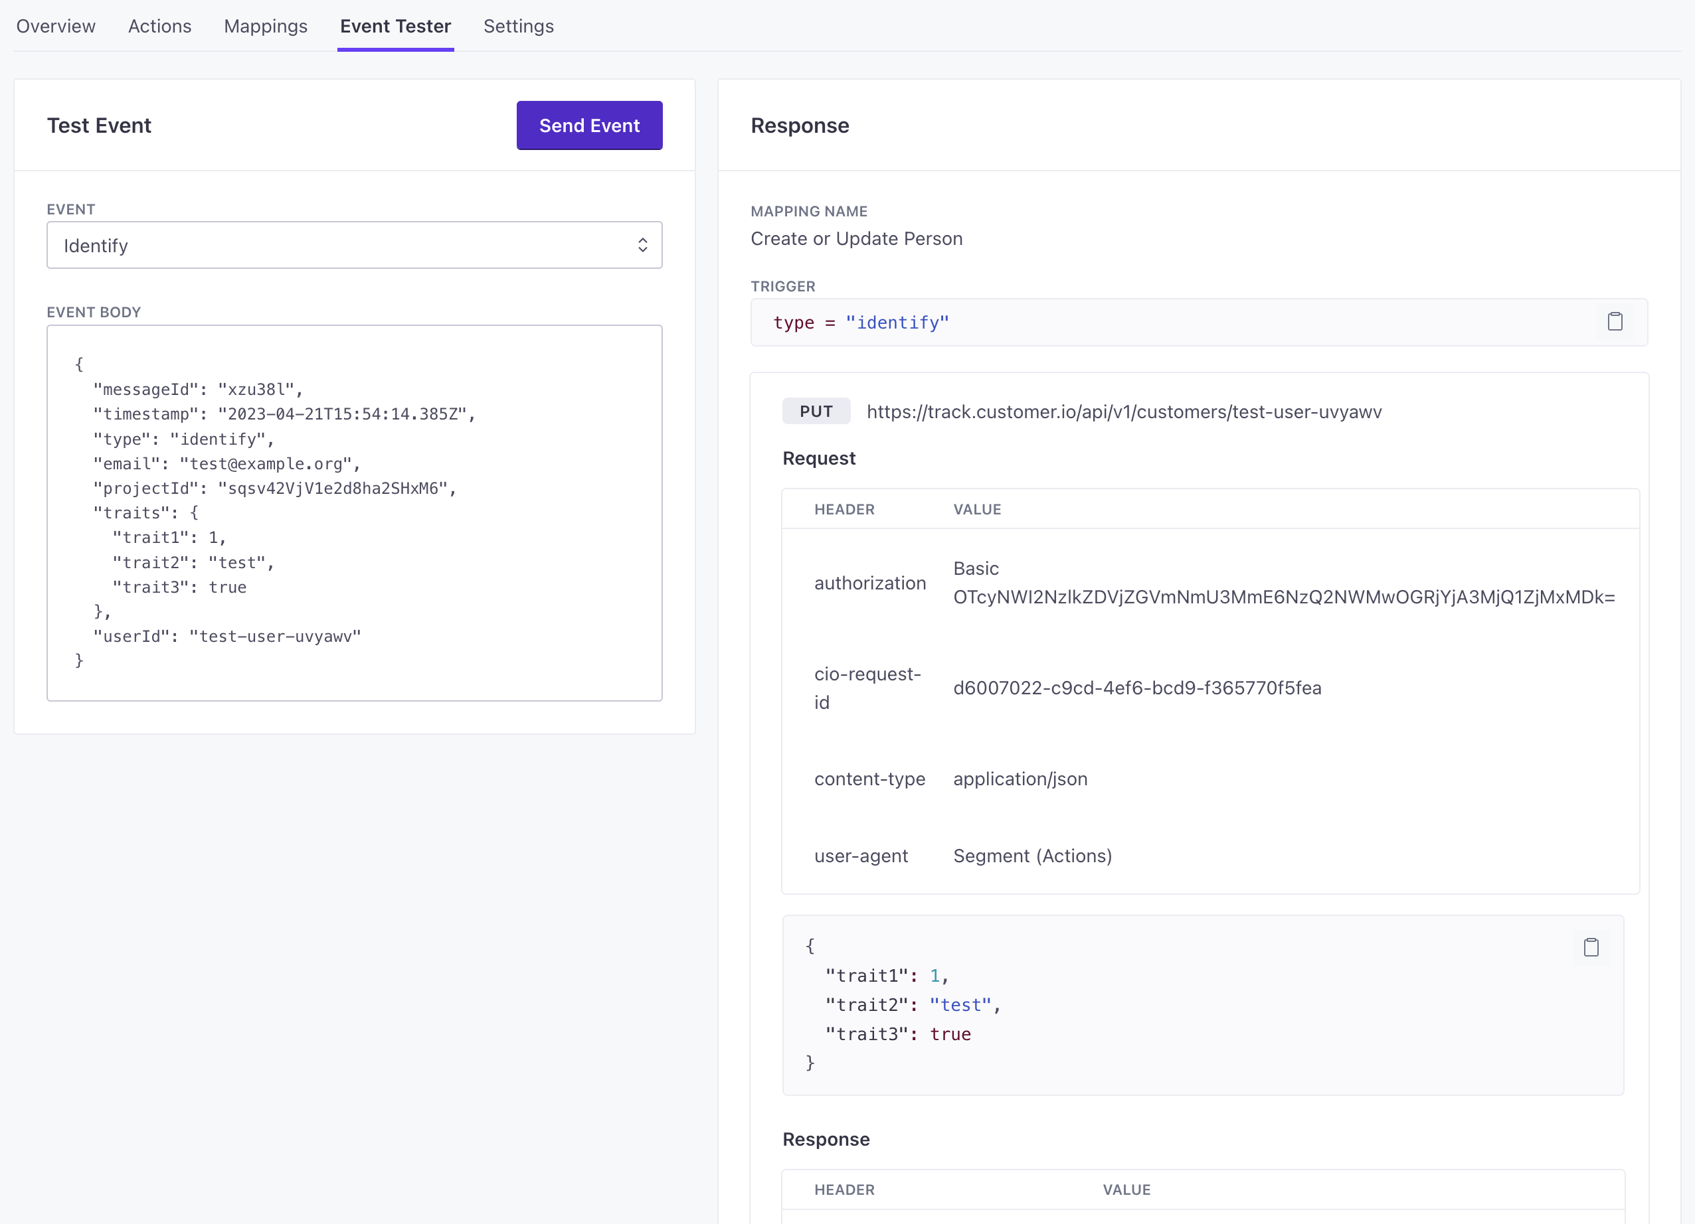
Task: Click the "trait2": "test" line in request body
Action: 913,1005
